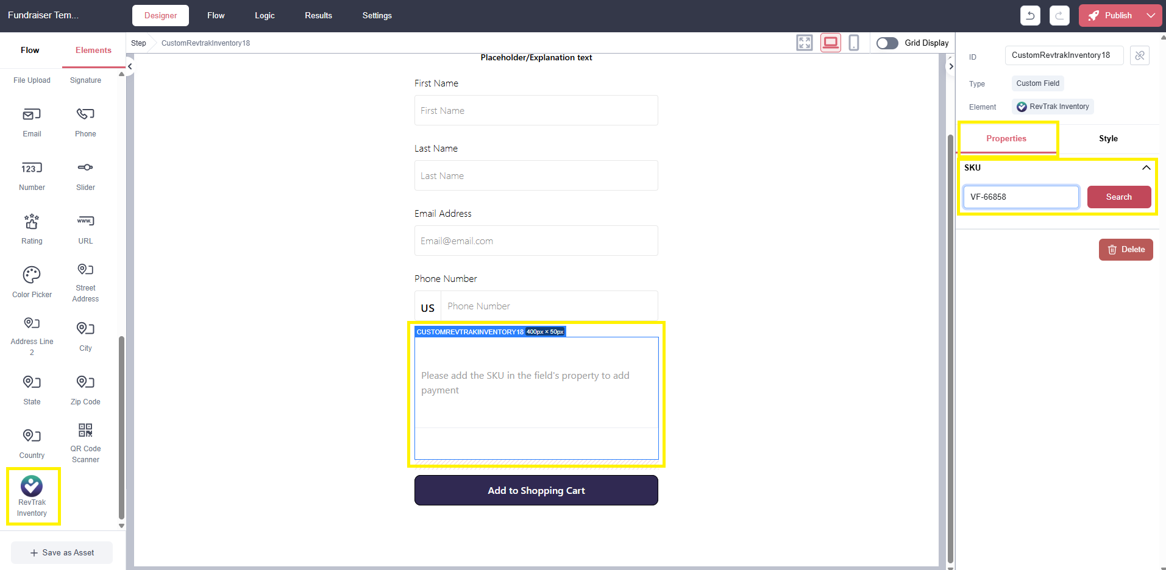The width and height of the screenshot is (1166, 570).
Task: Open the Settings tab
Action: pos(377,15)
